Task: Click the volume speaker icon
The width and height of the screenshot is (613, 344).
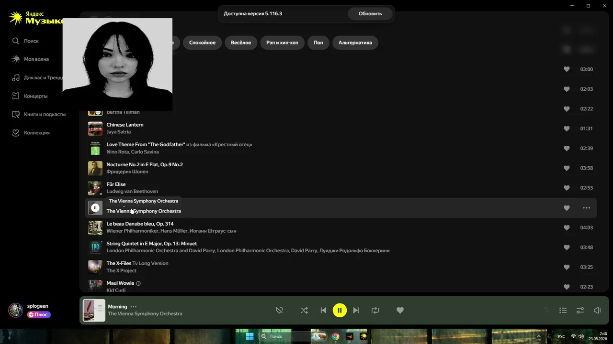Action: [x=597, y=311]
